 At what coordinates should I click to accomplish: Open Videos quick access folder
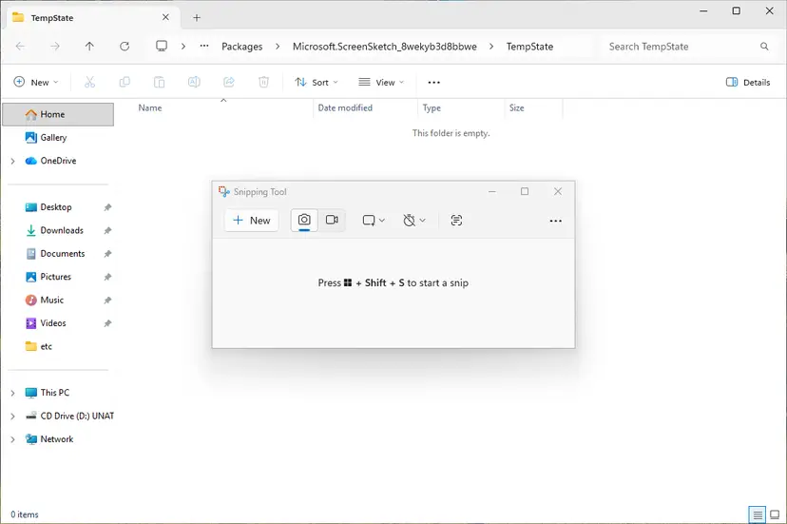click(x=52, y=323)
